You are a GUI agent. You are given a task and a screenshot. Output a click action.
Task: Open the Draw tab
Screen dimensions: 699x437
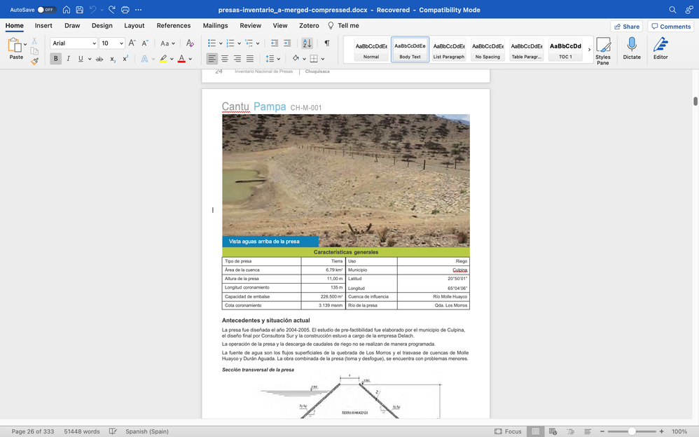pyautogui.click(x=72, y=25)
